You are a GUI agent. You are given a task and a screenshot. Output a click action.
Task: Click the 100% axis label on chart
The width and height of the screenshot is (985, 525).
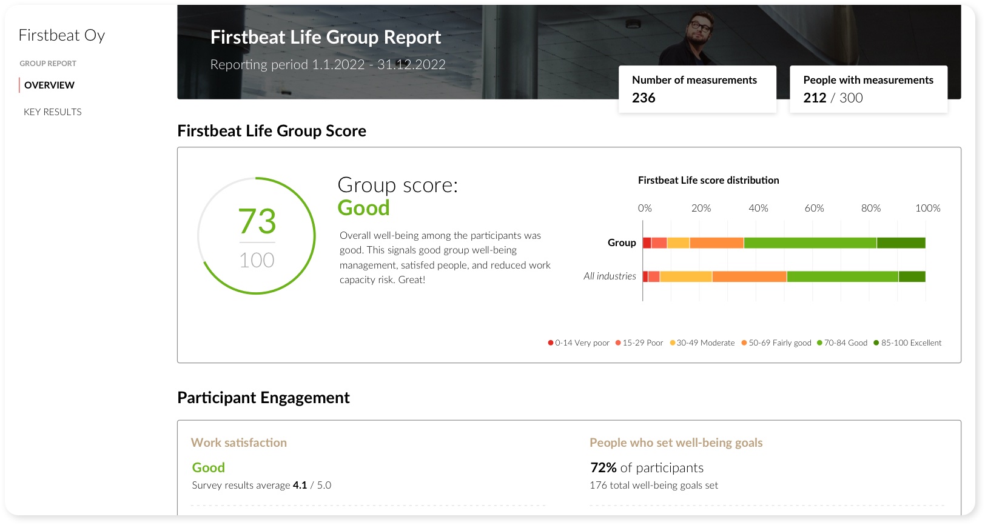pos(928,208)
